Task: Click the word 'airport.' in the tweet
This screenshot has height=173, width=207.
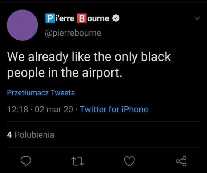Action: point(102,73)
